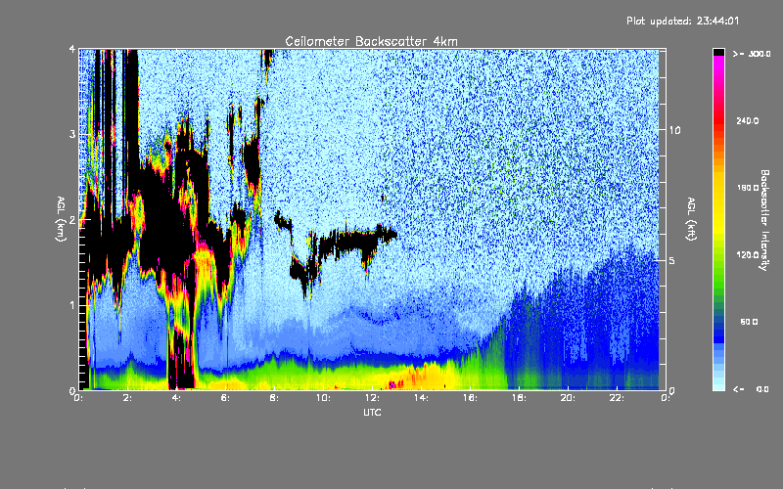Screen dimensions: 783x489
Task: Click the '4:' tick label on UTC axis
Action: 177,398
